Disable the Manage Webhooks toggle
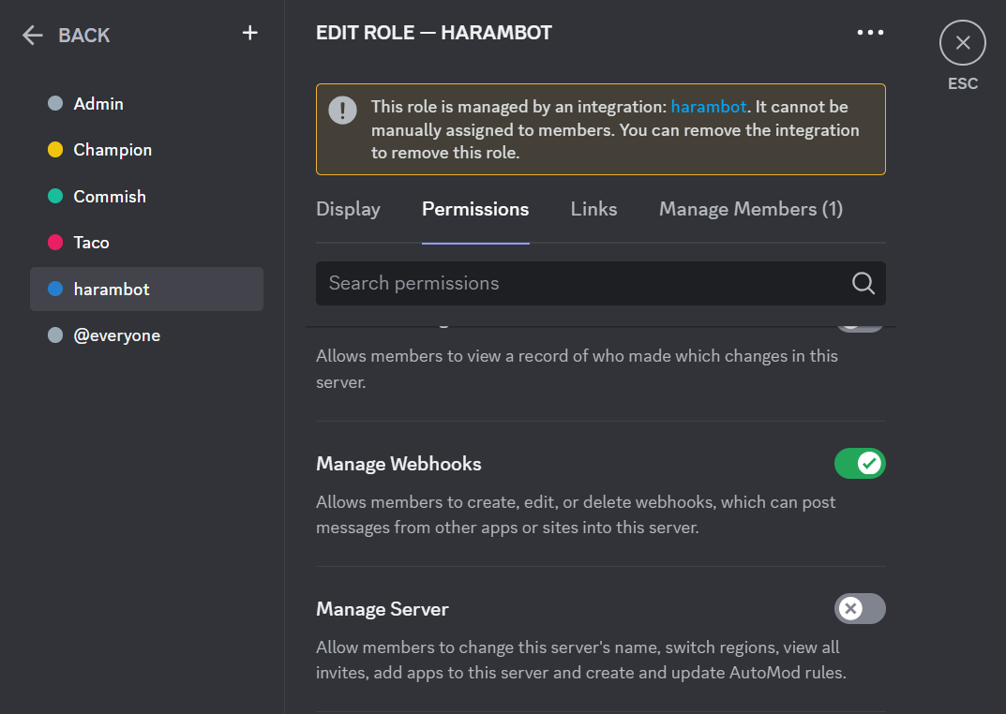Viewport: 1006px width, 714px height. coord(860,464)
